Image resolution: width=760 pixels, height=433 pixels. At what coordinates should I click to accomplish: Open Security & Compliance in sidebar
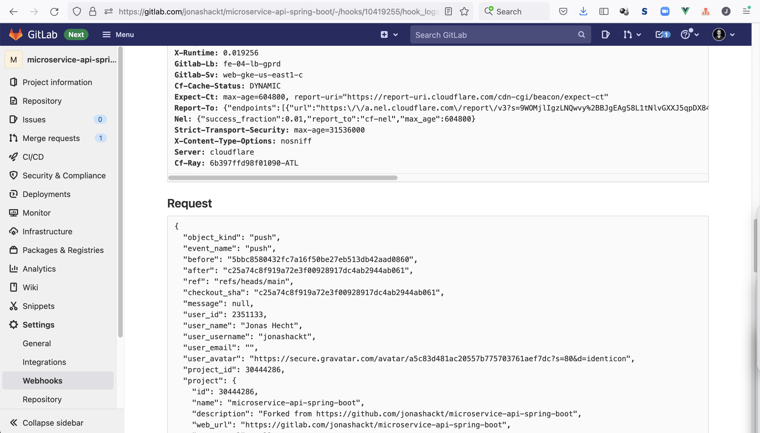tap(64, 176)
